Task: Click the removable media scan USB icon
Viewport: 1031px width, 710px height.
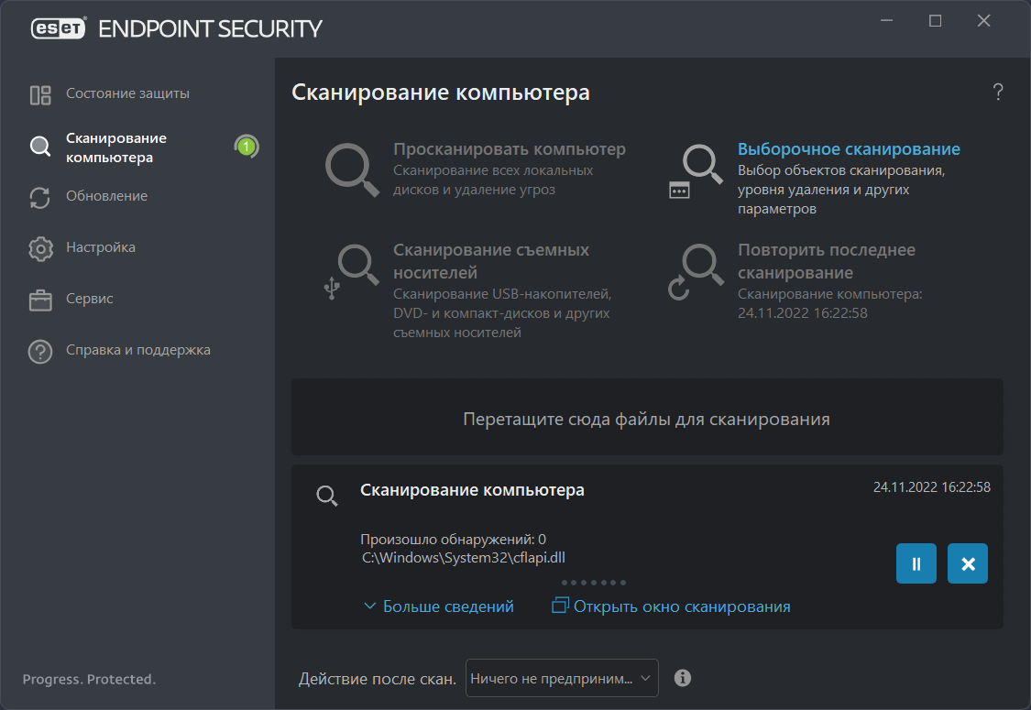Action: point(352,271)
